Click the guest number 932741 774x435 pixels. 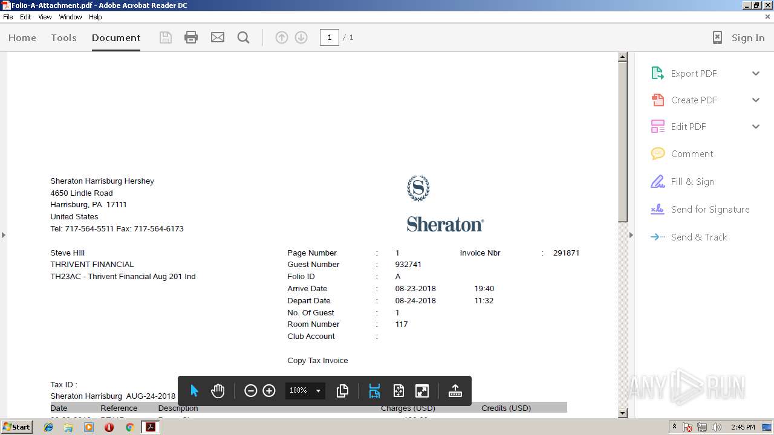click(x=408, y=265)
